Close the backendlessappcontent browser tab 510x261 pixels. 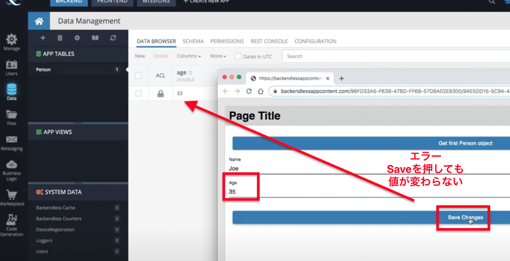point(328,78)
